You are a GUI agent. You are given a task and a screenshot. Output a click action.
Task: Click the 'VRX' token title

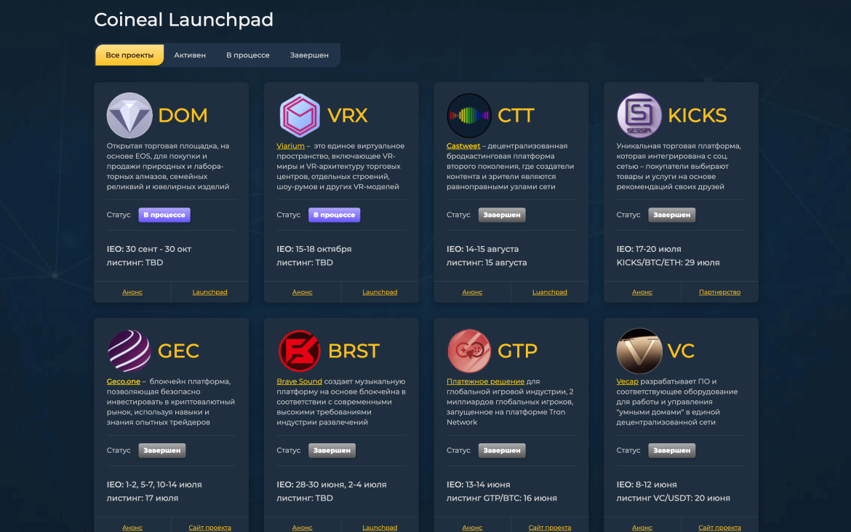click(x=348, y=115)
